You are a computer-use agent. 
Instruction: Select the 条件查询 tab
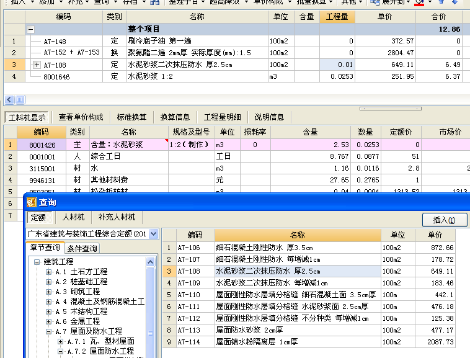tap(82, 248)
